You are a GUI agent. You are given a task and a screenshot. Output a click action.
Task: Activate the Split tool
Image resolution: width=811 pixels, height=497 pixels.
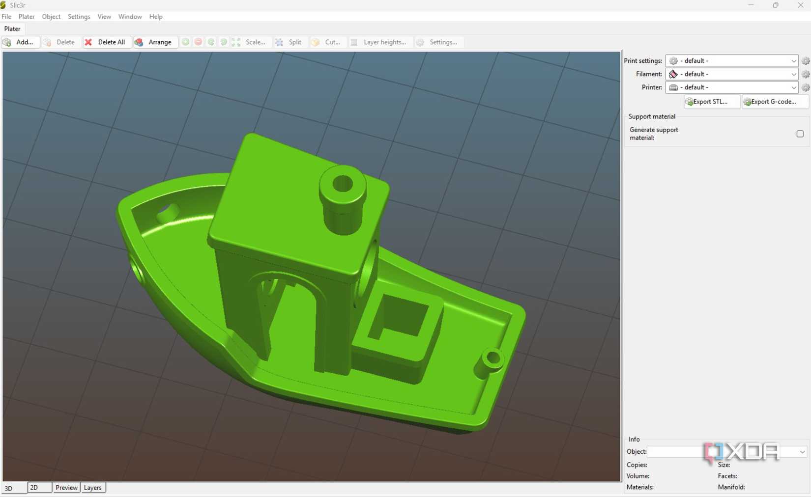[290, 42]
